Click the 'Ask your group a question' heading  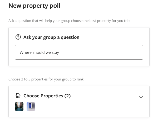click(x=51, y=37)
